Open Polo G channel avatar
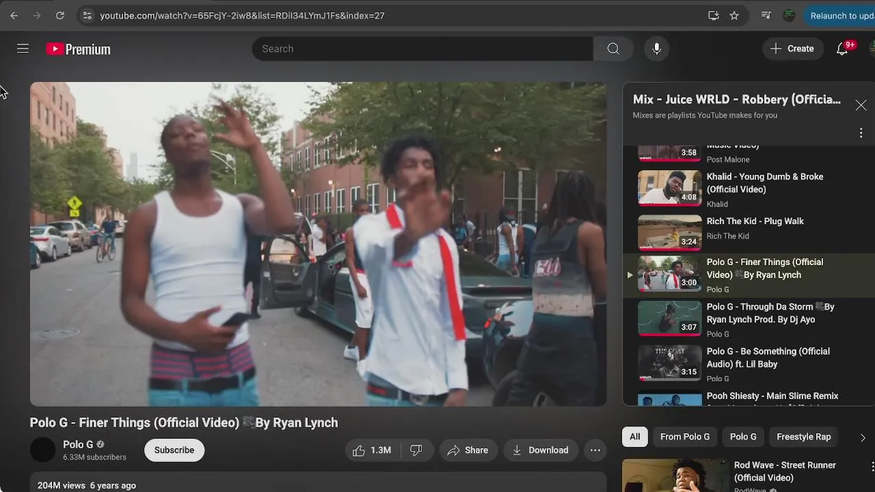This screenshot has width=875, height=492. coord(42,450)
